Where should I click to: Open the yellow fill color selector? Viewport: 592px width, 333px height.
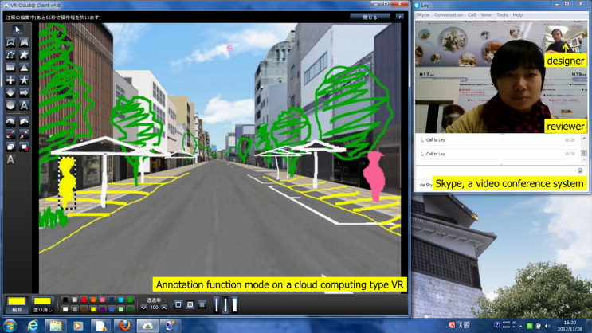[x=44, y=301]
